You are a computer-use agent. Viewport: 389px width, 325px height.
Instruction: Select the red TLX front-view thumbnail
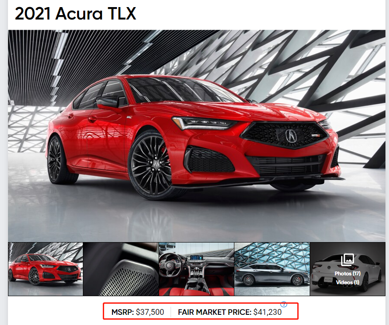click(45, 269)
